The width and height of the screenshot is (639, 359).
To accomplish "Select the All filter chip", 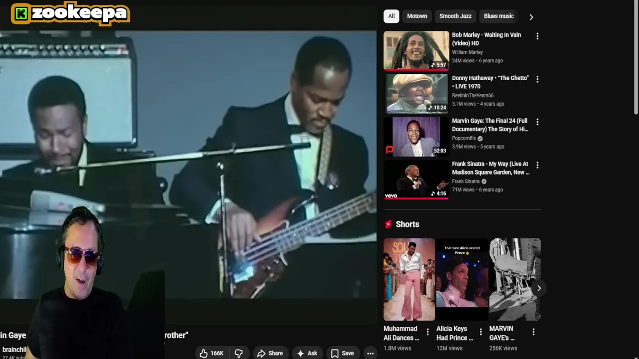I will 391,16.
